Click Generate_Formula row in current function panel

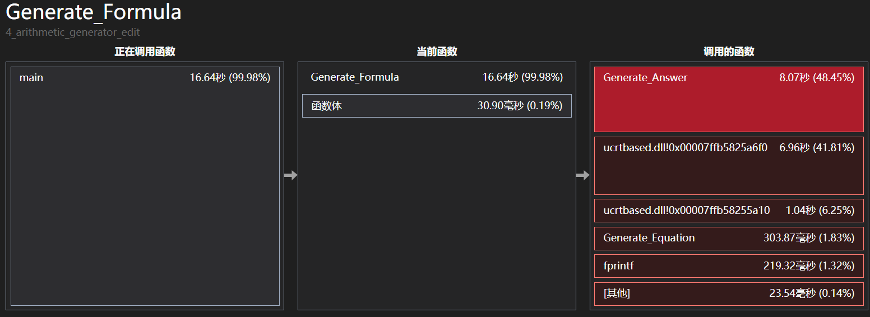[355, 77]
